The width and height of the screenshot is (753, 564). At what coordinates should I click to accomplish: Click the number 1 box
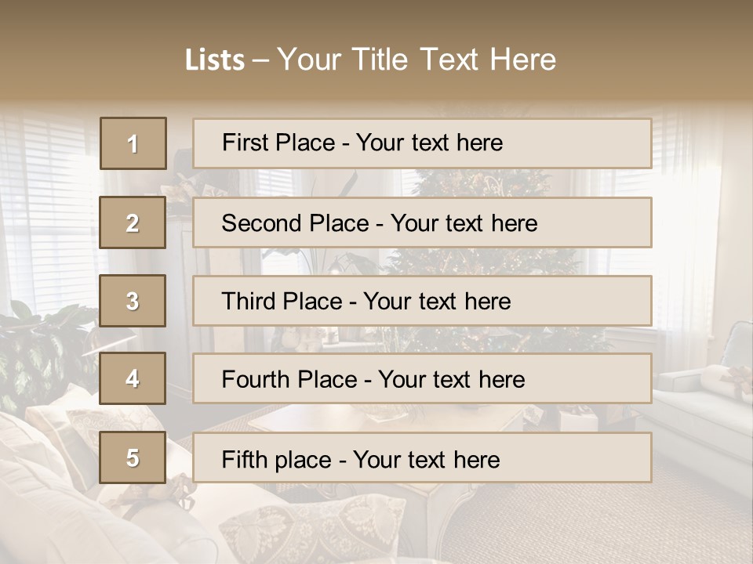click(133, 143)
